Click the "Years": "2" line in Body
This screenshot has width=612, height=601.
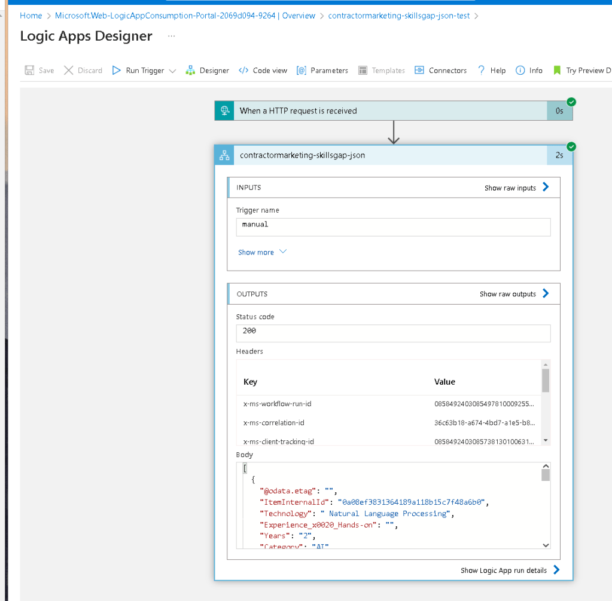[x=287, y=536]
